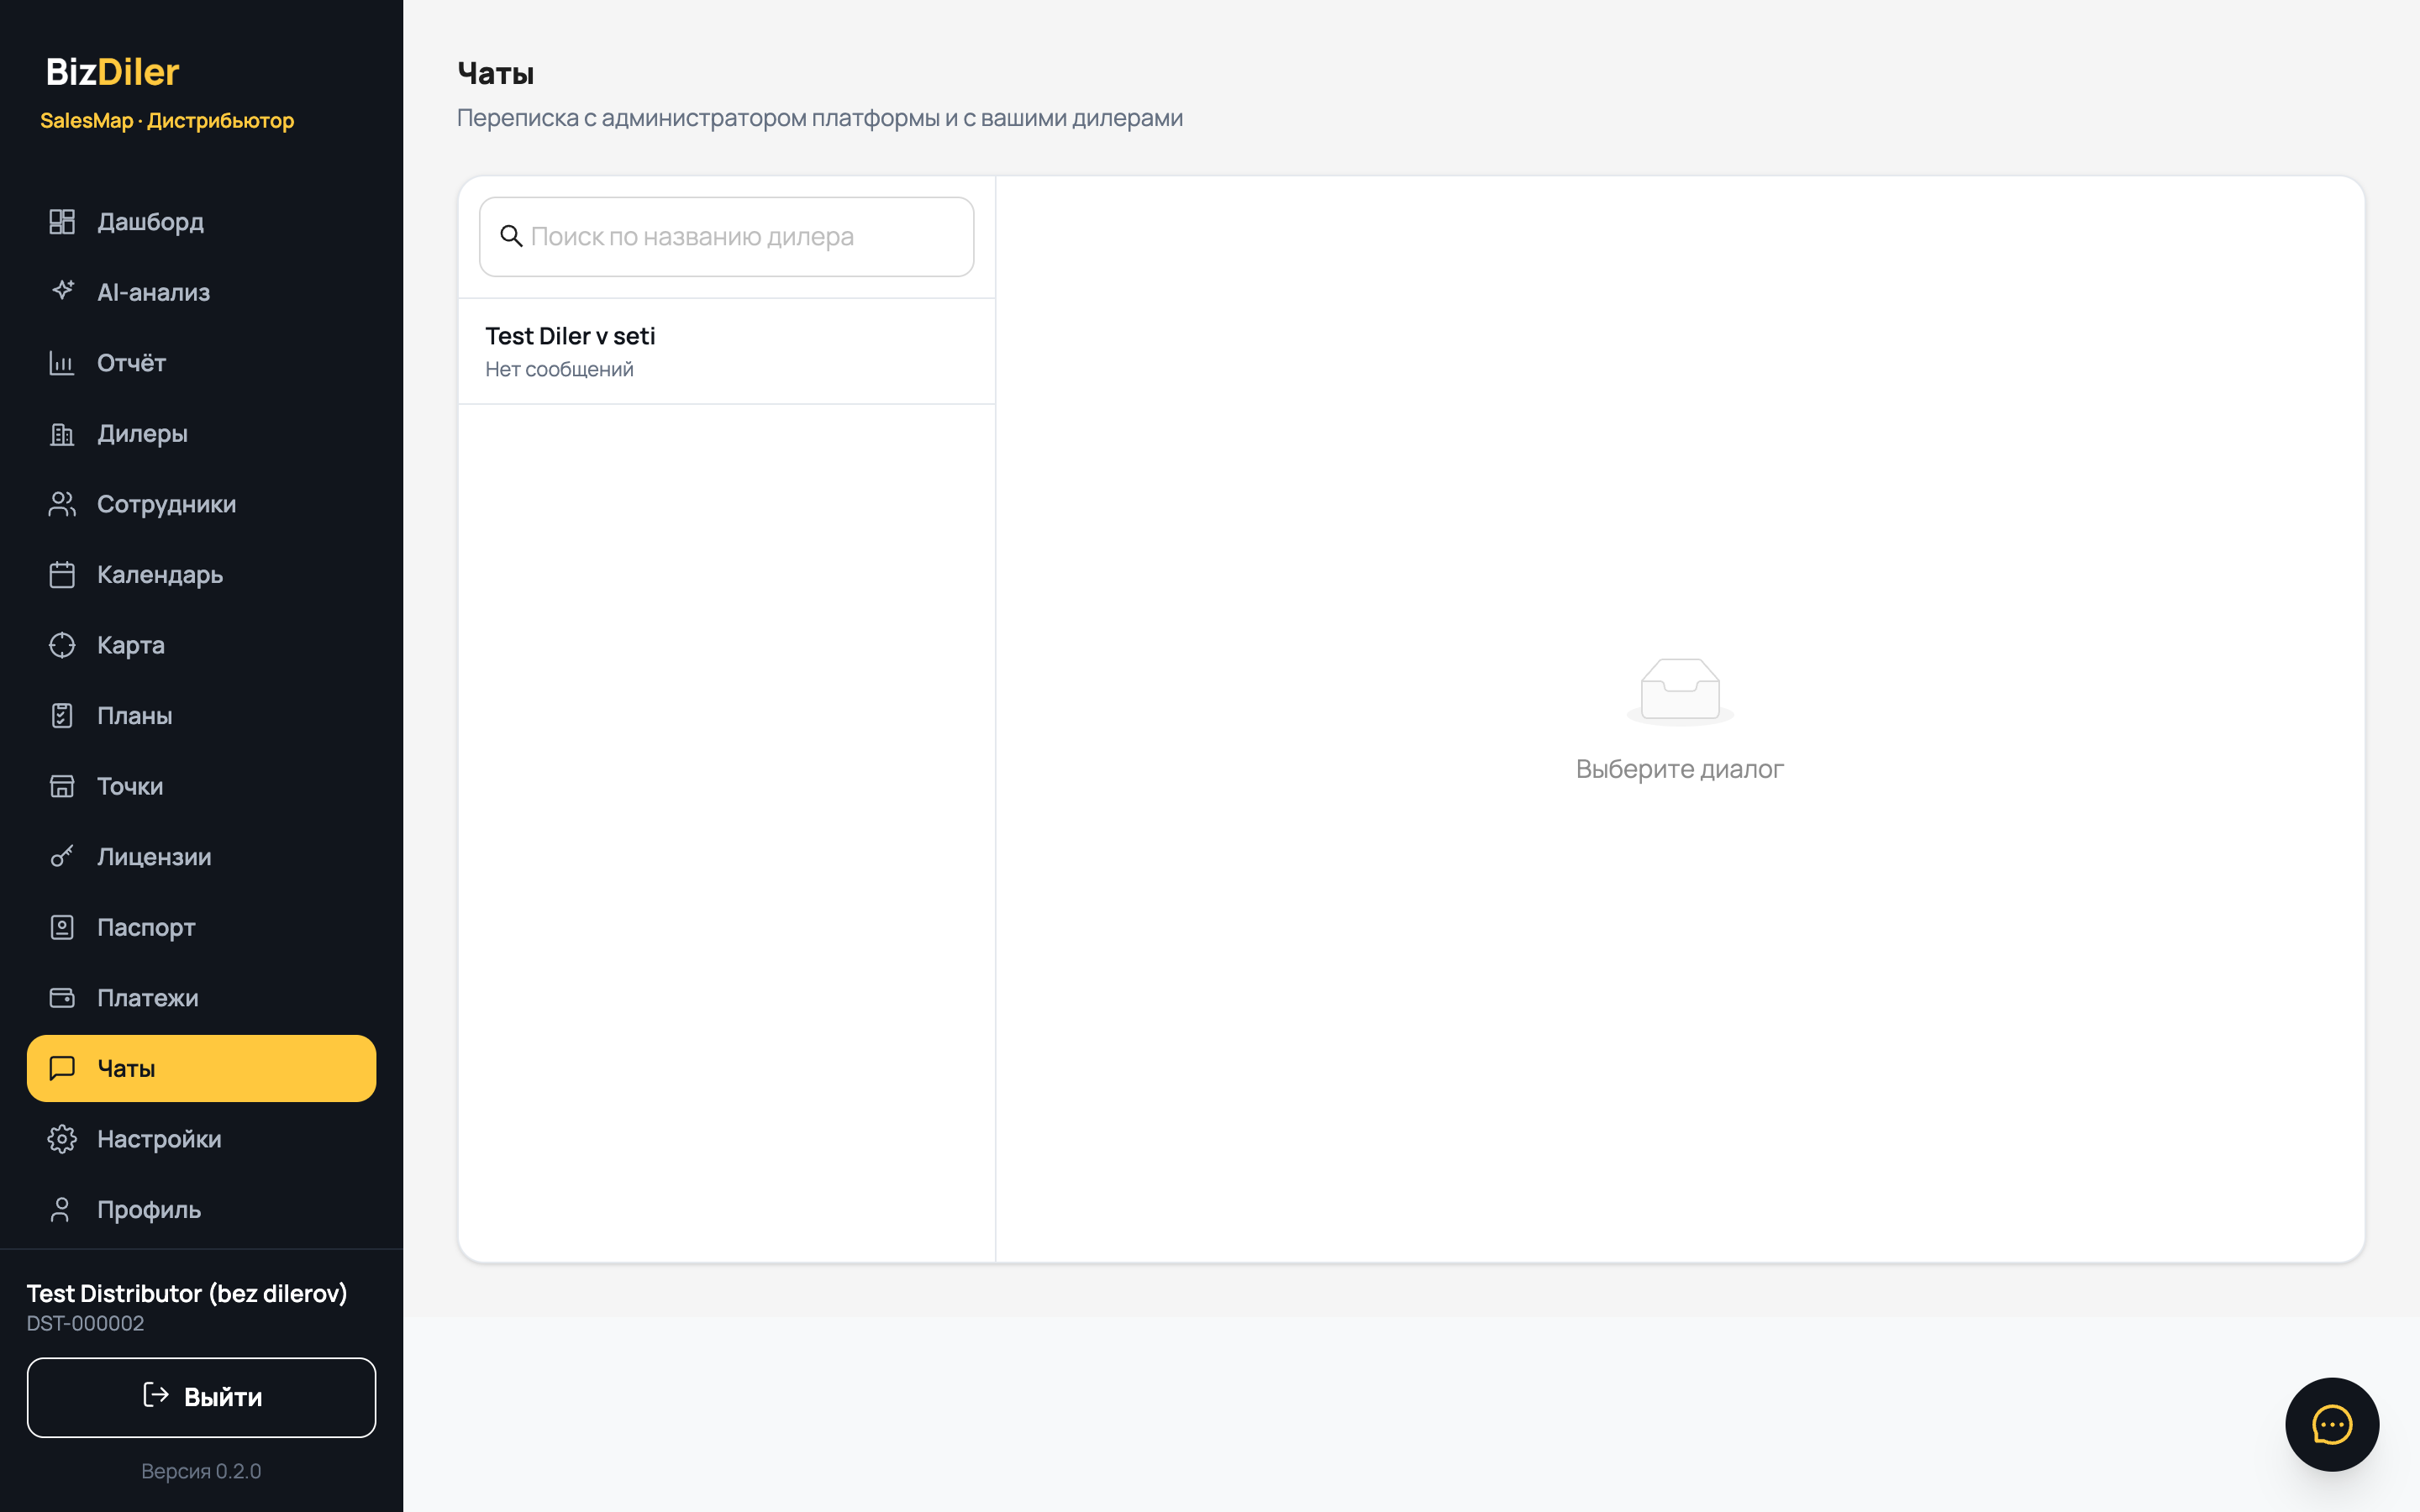The height and width of the screenshot is (1512, 2420).
Task: Focus the dealer name search field
Action: pyautogui.click(x=726, y=236)
